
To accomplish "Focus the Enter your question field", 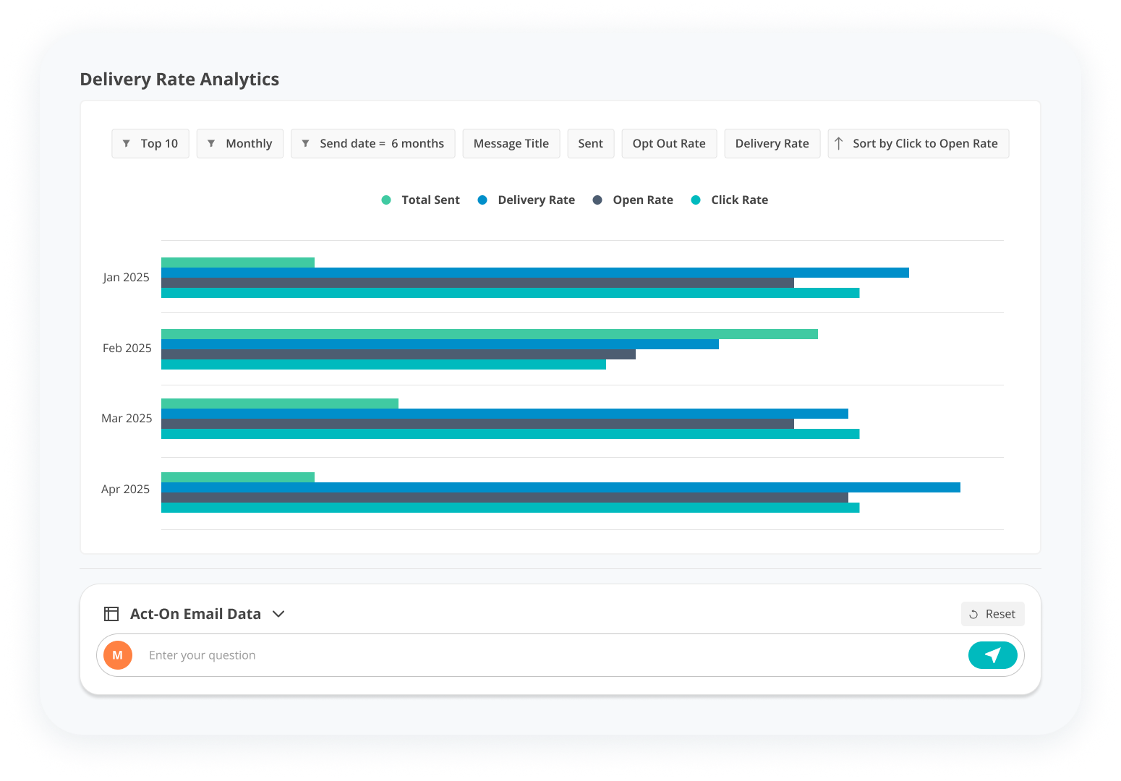I will [550, 655].
